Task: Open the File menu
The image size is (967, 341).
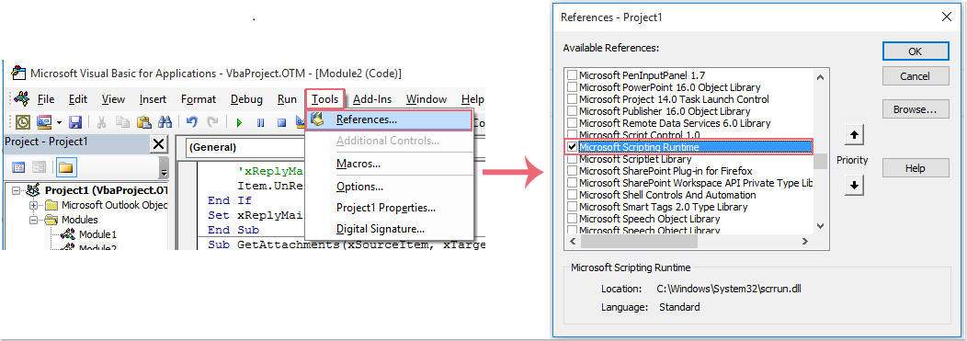Action: pos(46,98)
